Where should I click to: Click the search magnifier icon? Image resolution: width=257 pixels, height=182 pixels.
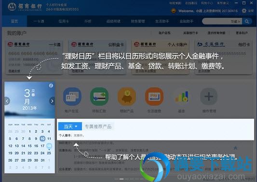coord(247,21)
